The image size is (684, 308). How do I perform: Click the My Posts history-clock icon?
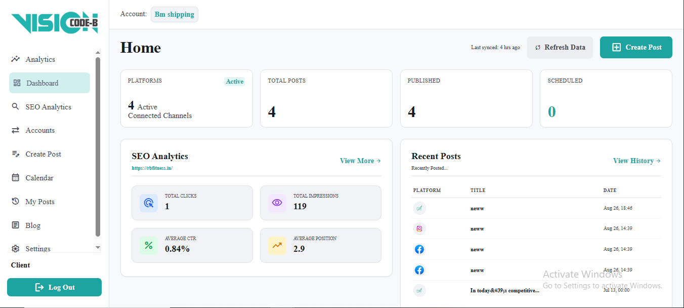click(x=15, y=201)
